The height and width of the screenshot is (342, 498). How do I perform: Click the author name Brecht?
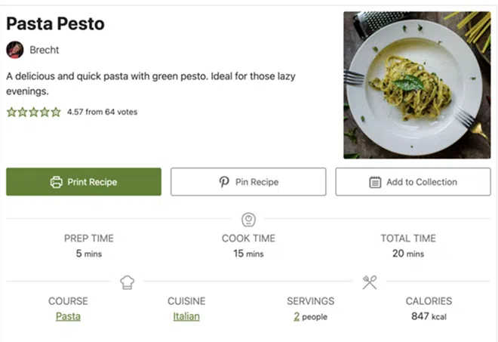click(45, 50)
